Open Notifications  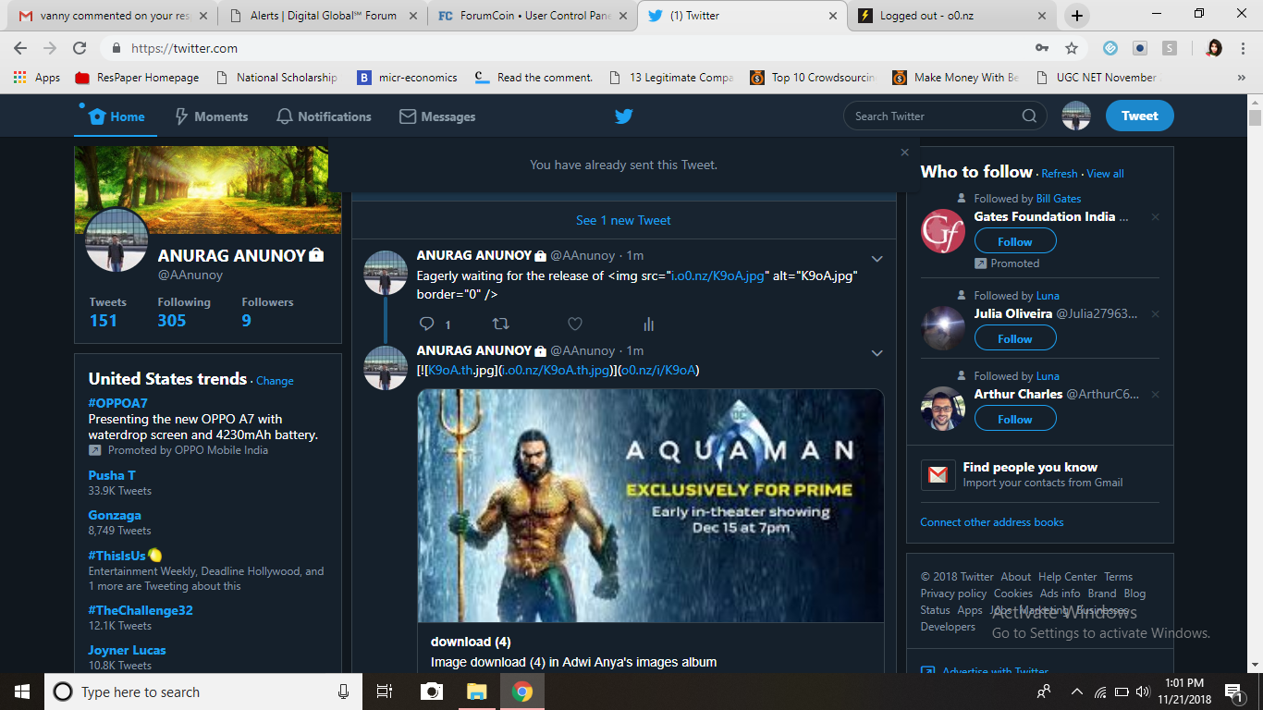click(323, 116)
